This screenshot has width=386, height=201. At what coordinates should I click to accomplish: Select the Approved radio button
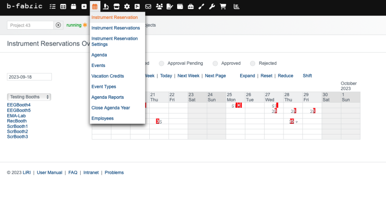click(x=215, y=64)
